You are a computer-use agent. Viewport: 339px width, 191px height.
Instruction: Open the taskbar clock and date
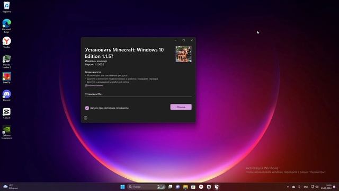coord(326,187)
